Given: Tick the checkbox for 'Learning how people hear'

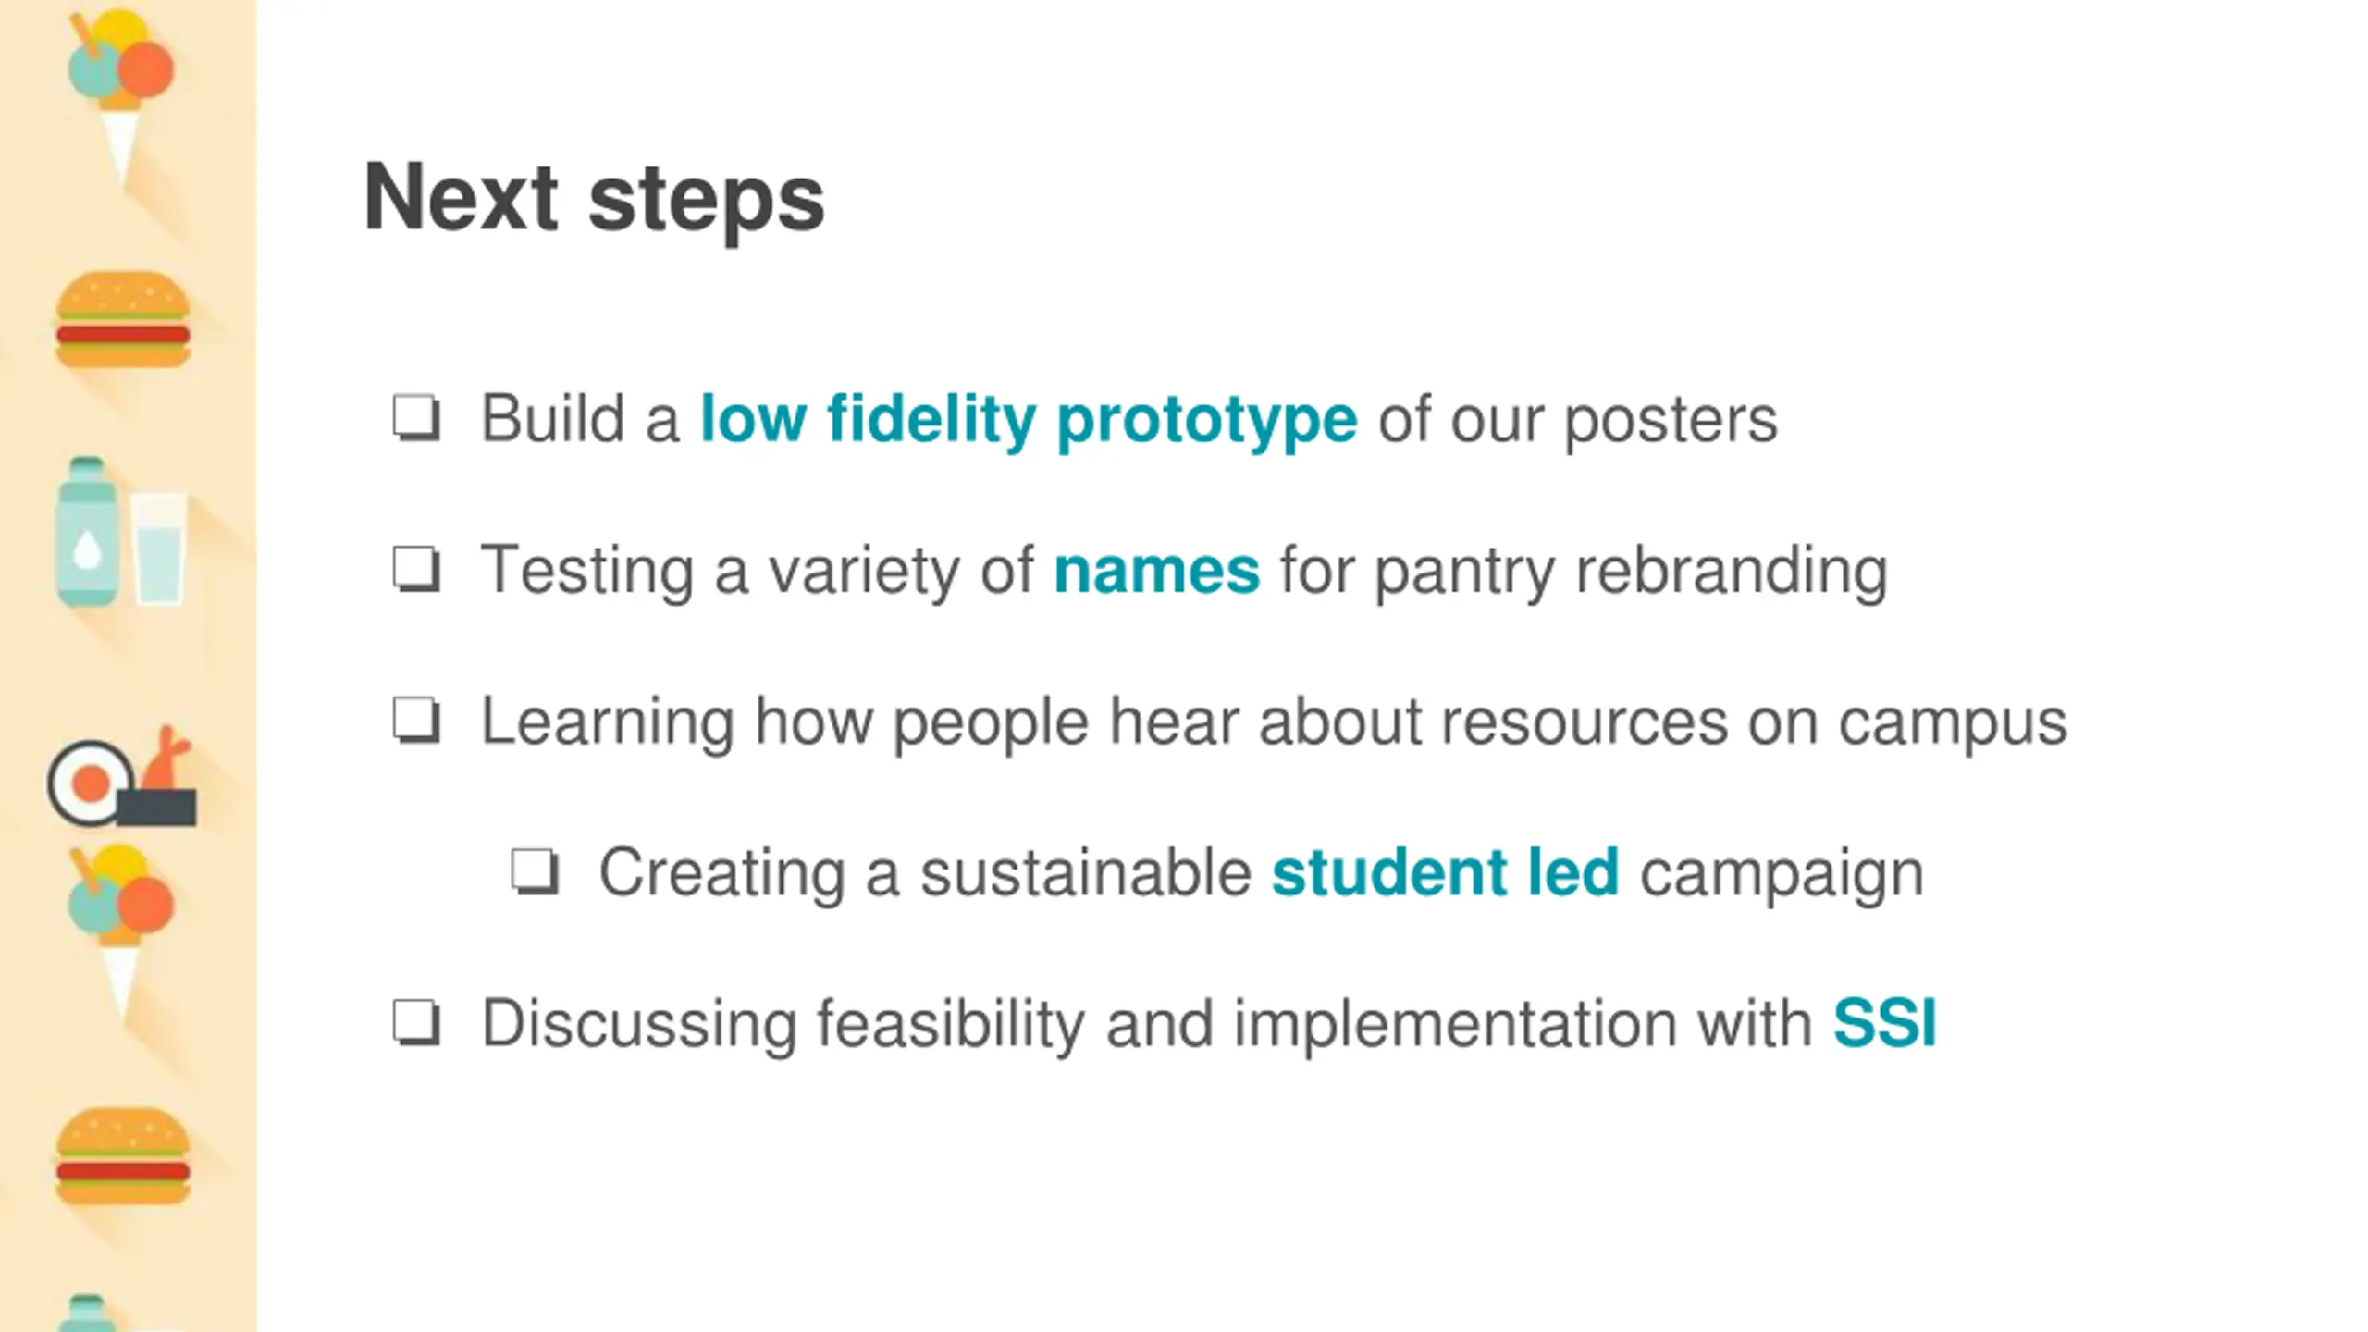Looking at the screenshot, I should pos(416,721).
